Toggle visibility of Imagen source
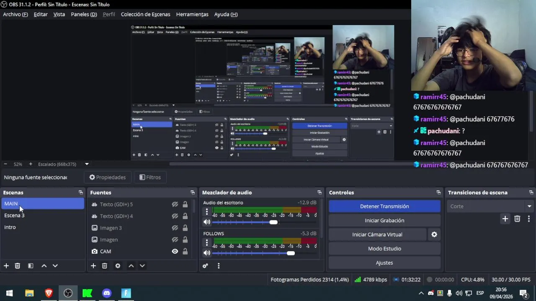The image size is (536, 301). tap(175, 240)
